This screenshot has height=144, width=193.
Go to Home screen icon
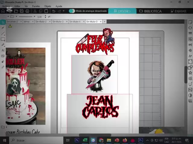click(x=3, y=11)
